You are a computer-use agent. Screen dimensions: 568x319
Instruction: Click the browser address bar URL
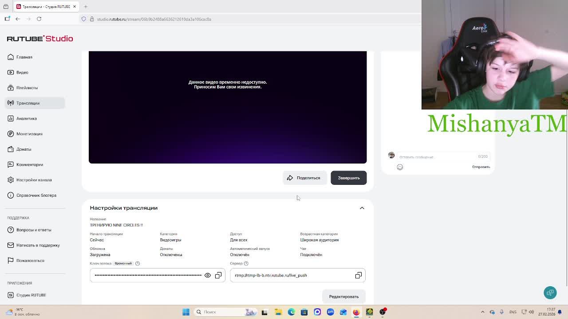(x=154, y=19)
